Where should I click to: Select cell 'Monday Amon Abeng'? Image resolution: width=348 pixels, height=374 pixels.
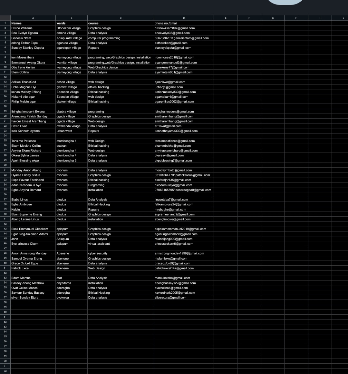pos(33,170)
